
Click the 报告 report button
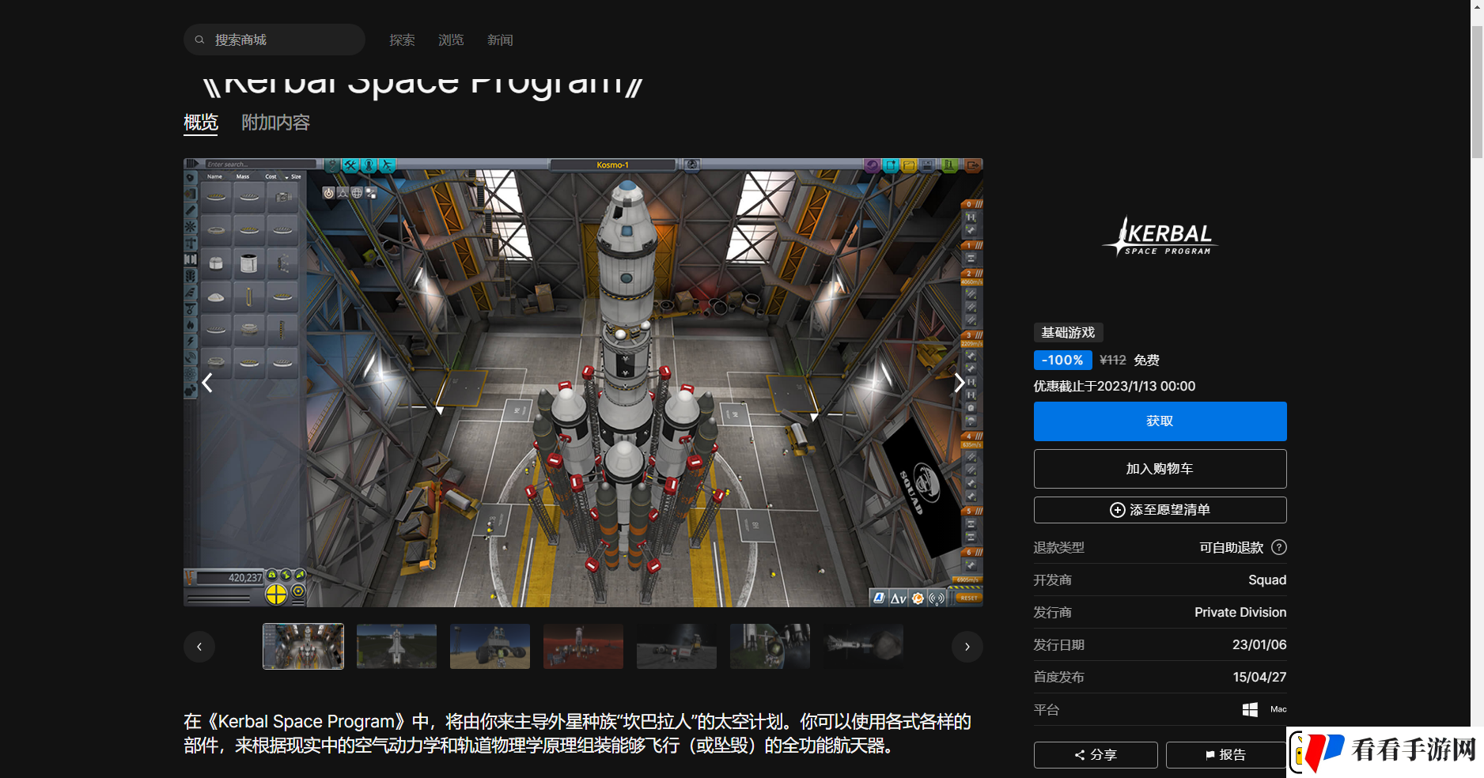[1225, 755]
